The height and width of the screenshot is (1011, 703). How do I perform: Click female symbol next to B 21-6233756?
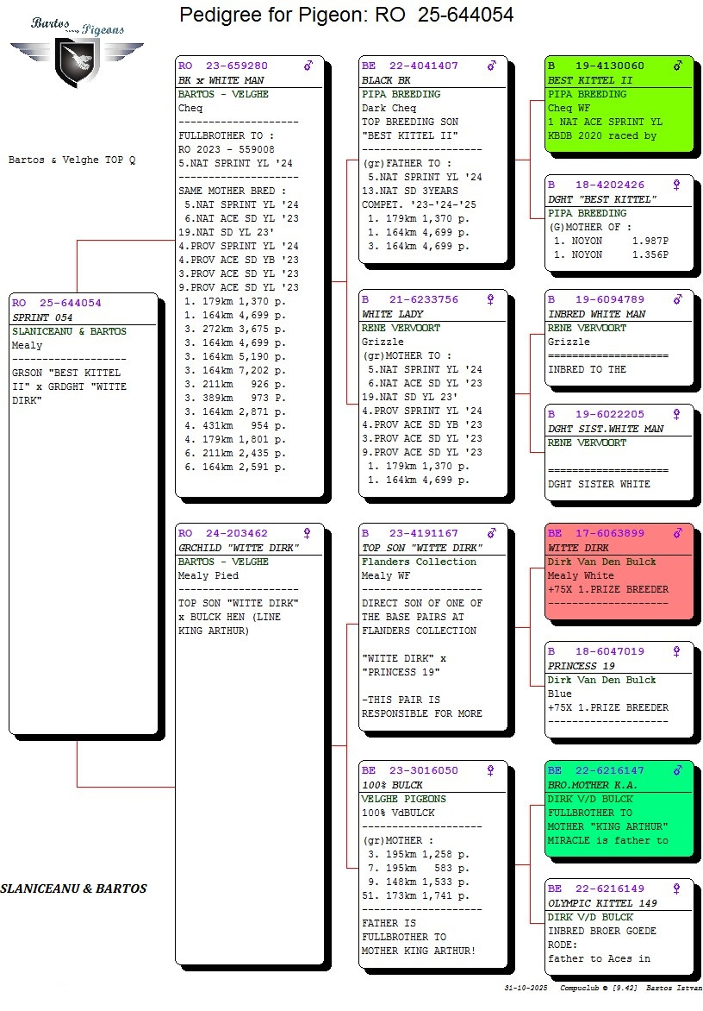[492, 300]
